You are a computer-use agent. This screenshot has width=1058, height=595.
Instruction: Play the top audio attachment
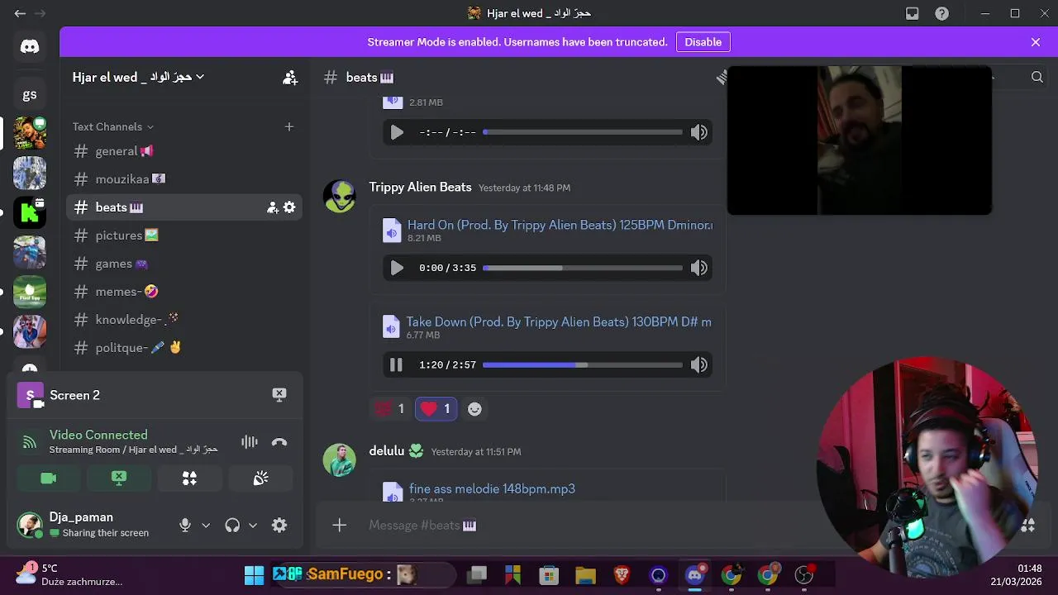(x=397, y=132)
